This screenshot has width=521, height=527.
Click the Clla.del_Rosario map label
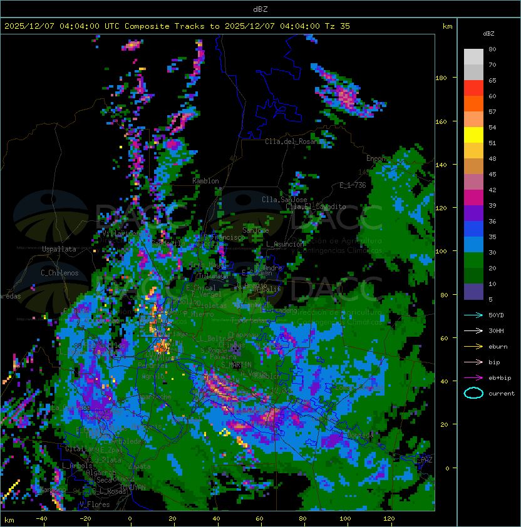[296, 141]
